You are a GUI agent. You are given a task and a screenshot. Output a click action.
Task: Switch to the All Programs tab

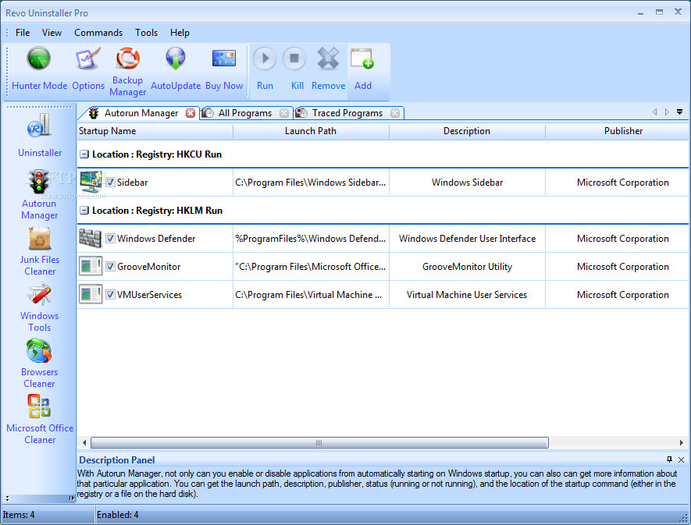[x=245, y=113]
